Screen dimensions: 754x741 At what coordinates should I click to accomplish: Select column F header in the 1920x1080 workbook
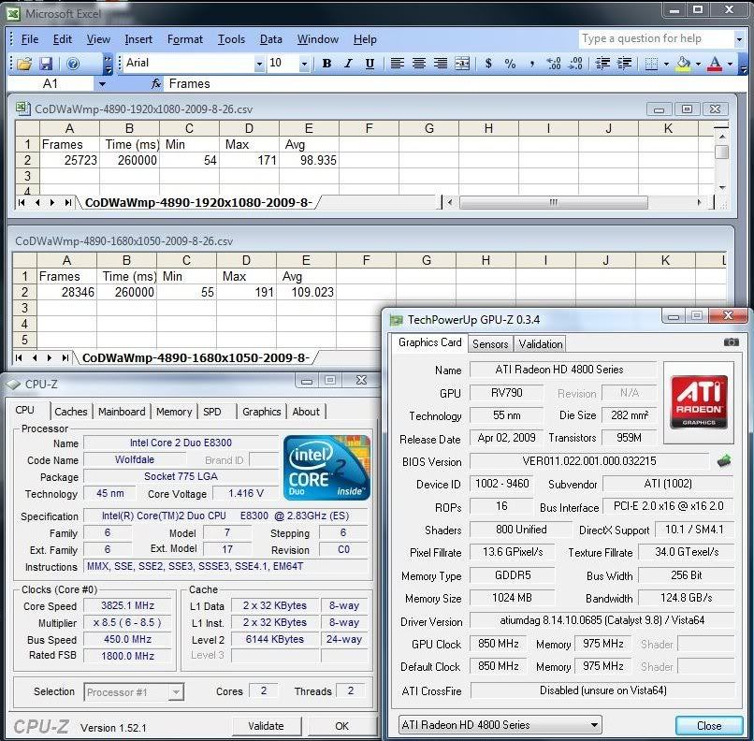click(x=369, y=128)
